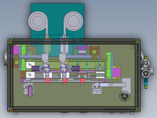
Task: Select the left dark purple motor
Action: tap(36, 68)
